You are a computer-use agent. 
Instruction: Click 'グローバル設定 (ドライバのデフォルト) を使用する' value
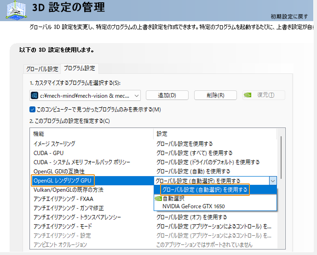point(208,162)
